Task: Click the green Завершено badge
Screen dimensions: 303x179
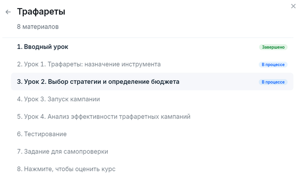Action: (x=273, y=47)
